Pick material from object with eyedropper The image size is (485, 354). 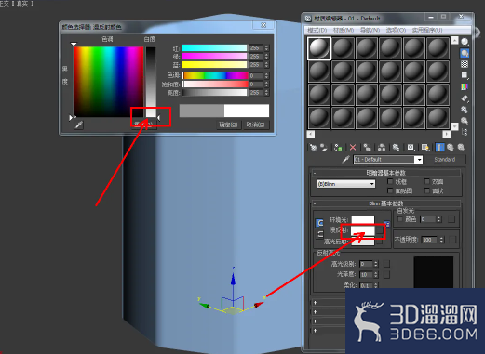click(x=345, y=160)
